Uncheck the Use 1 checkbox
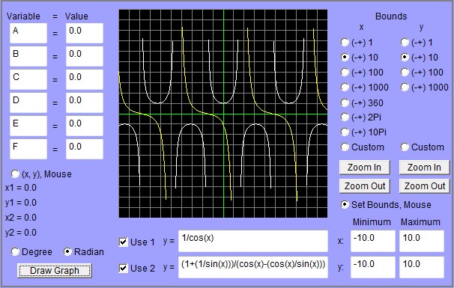The width and height of the screenshot is (454, 288). (x=124, y=242)
